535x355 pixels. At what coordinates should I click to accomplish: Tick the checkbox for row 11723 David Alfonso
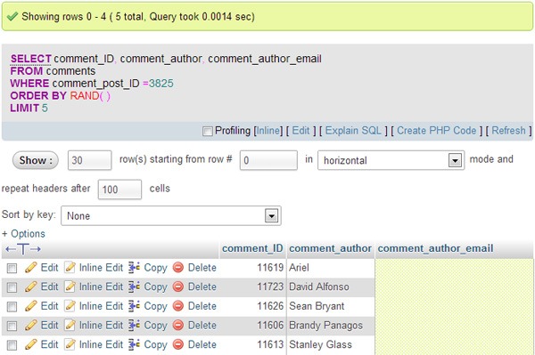point(12,287)
